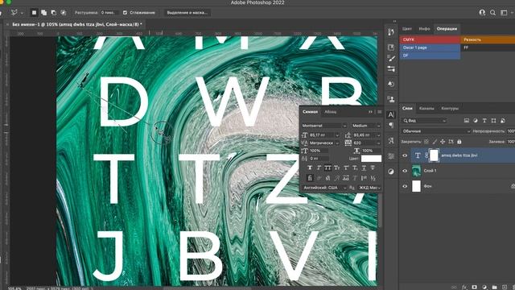Screen dimensions: 515x290
Task: Select the New selection mode icon
Action: click(34, 13)
